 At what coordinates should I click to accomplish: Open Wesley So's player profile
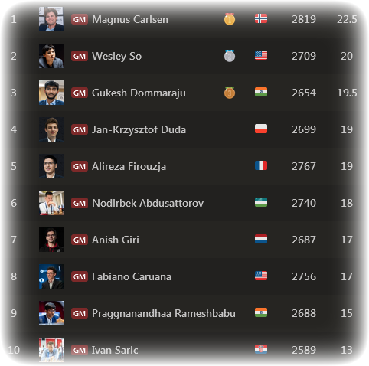[116, 57]
